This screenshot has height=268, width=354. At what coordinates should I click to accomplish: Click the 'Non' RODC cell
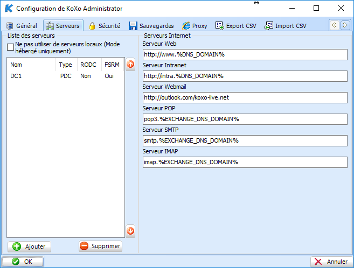86,76
